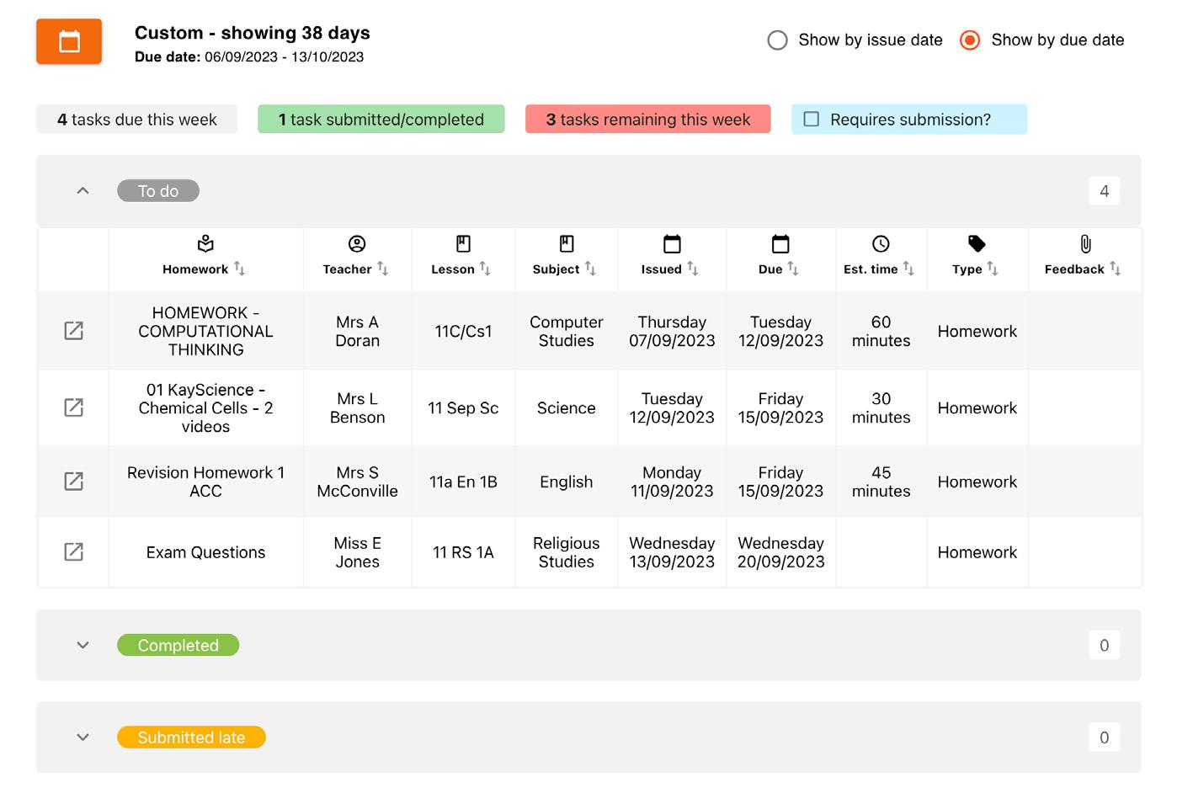Expand the Submitted late section
The image size is (1193, 788).
click(83, 737)
